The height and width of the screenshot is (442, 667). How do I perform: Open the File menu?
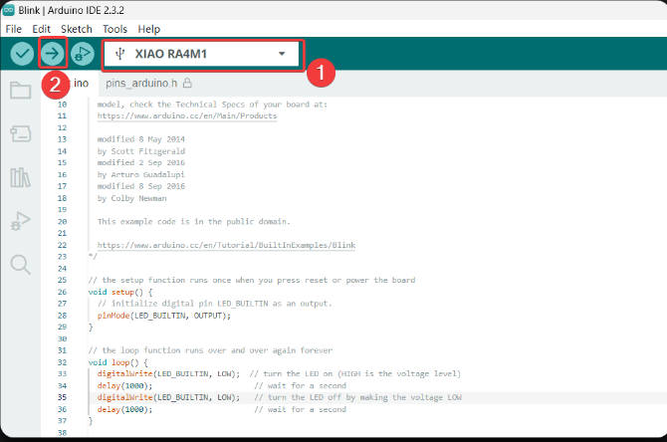click(x=14, y=29)
